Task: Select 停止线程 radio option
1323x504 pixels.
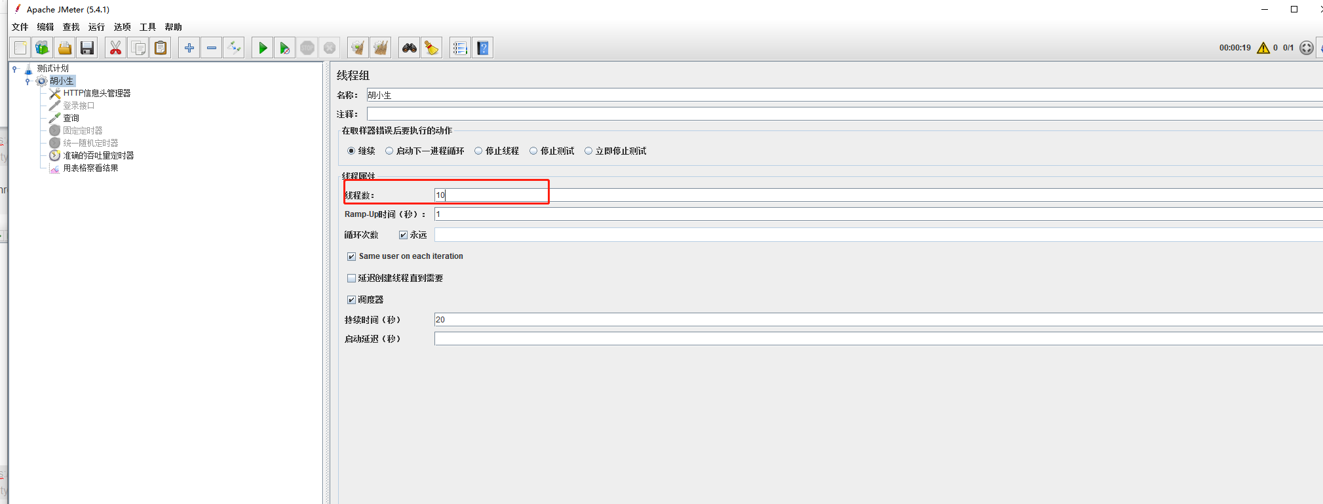Action: pyautogui.click(x=497, y=151)
